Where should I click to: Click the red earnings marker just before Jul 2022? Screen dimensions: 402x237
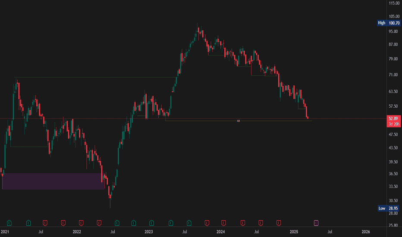tap(99, 223)
